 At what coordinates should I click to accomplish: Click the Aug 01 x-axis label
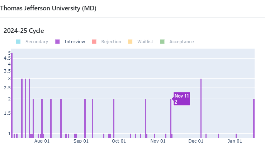coord(42,141)
